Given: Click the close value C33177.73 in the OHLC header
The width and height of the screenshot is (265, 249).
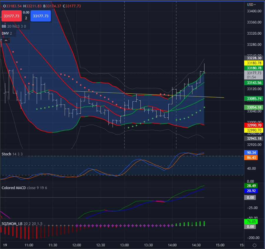Looking at the screenshot, I should pos(72,6).
